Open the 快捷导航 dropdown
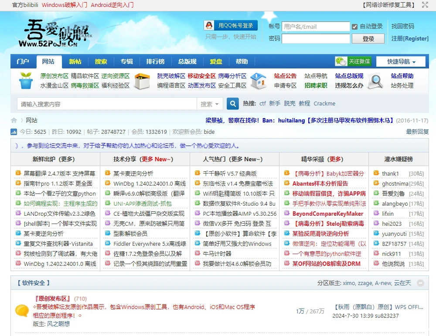The image size is (436, 336). (401, 61)
